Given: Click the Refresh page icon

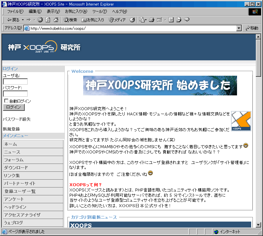Looking at the screenshot, I should tap(48, 20).
